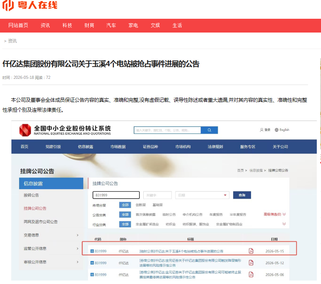Expand the 审核公开信息 chevron
321x284 pixels.
click(78, 262)
